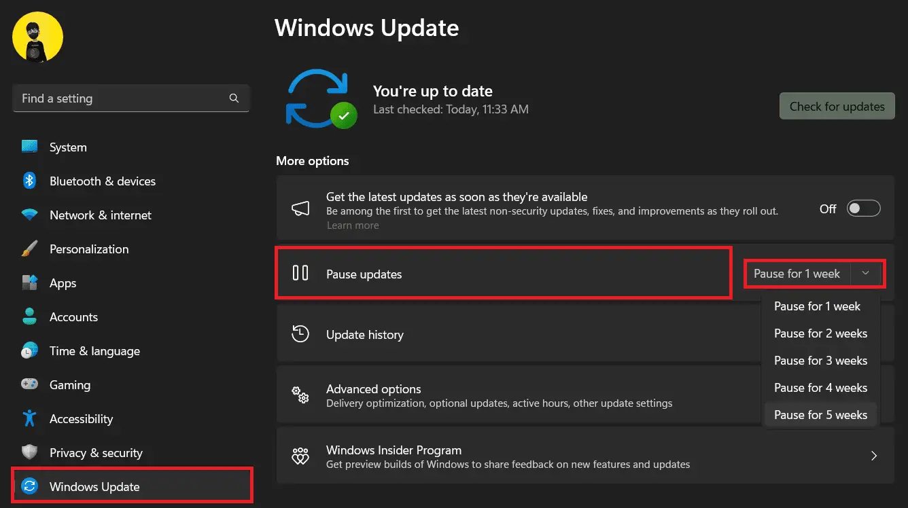Open Network & internet via Wi-Fi icon
This screenshot has height=508, width=908.
click(x=29, y=215)
